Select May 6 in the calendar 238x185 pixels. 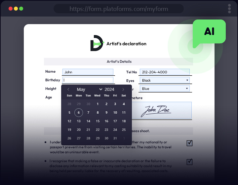point(79,113)
